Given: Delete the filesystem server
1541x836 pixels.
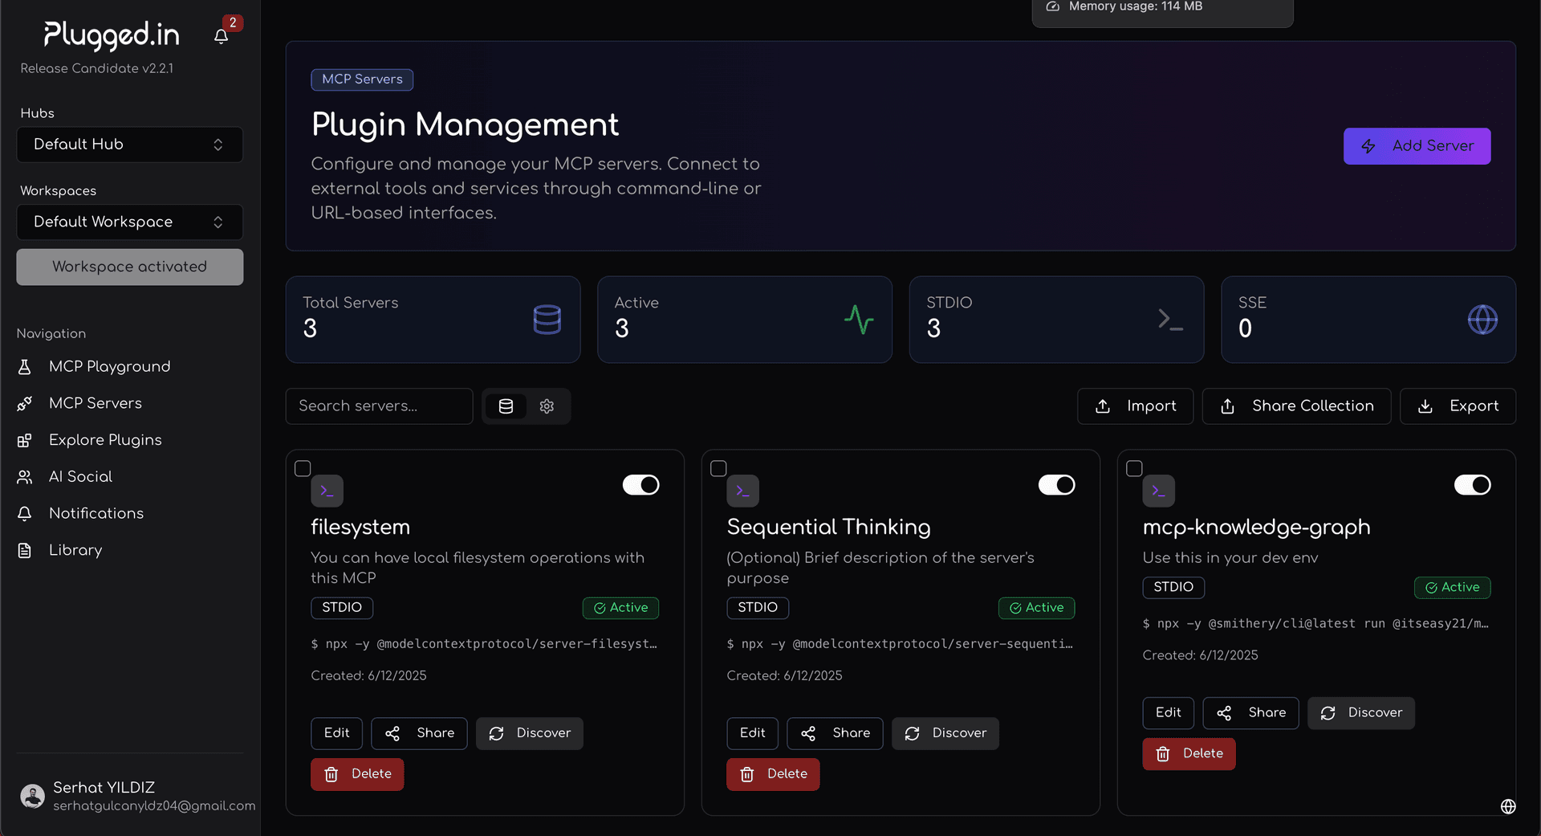Looking at the screenshot, I should coord(357,774).
